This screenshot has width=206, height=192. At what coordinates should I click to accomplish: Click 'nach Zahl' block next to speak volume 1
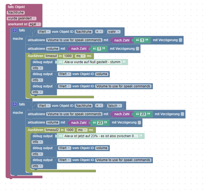click(x=122, y=40)
